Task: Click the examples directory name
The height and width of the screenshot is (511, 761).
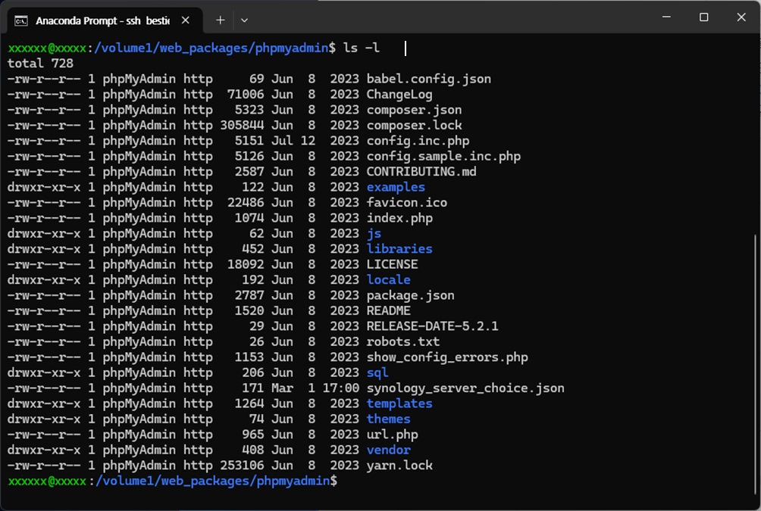Action: pos(396,187)
